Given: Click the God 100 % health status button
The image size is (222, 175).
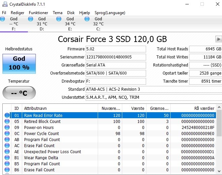Looking at the screenshot, I should pyautogui.click(x=19, y=64).
